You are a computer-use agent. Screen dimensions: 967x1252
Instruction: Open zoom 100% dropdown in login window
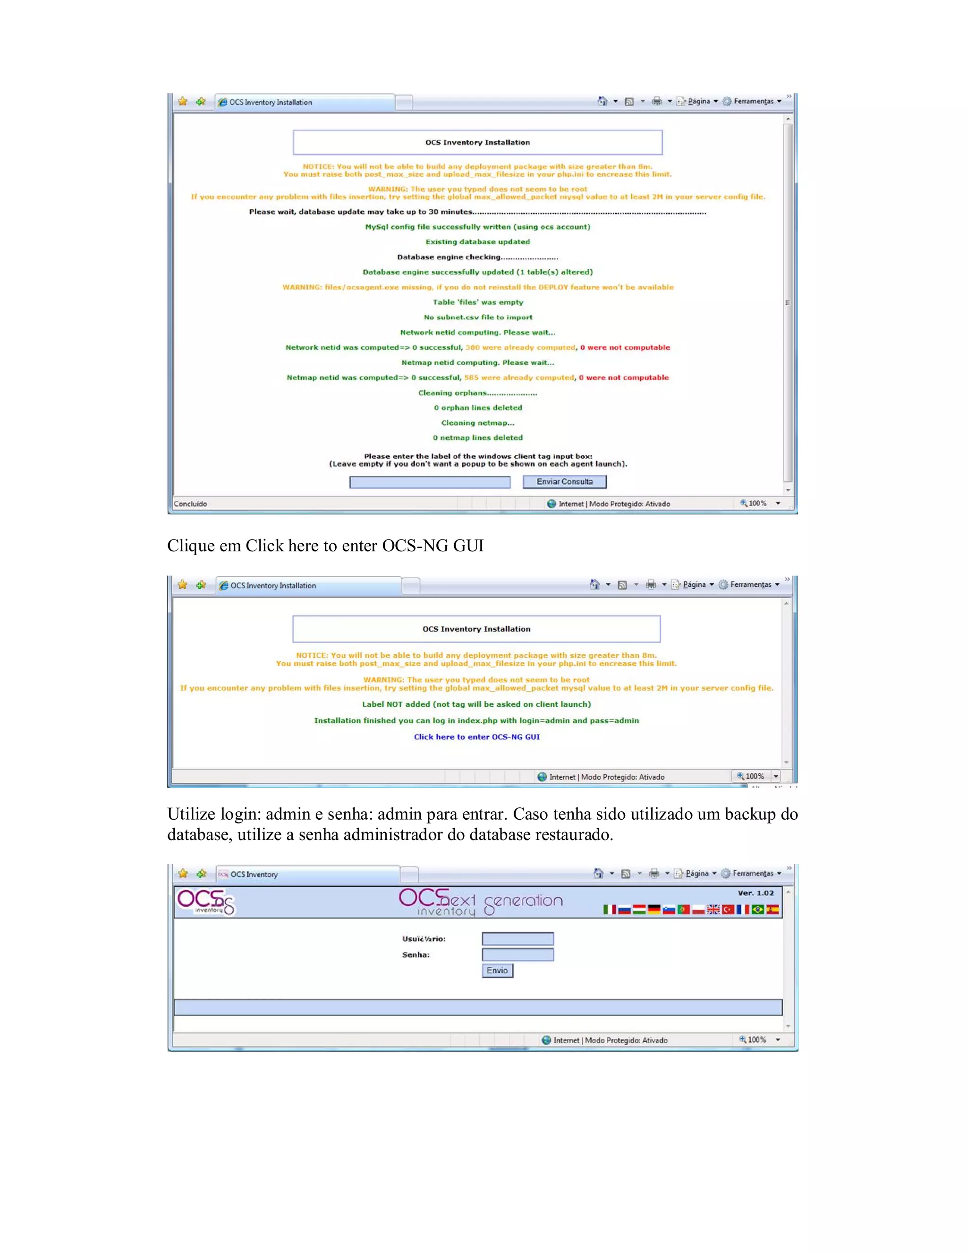pos(778,1039)
